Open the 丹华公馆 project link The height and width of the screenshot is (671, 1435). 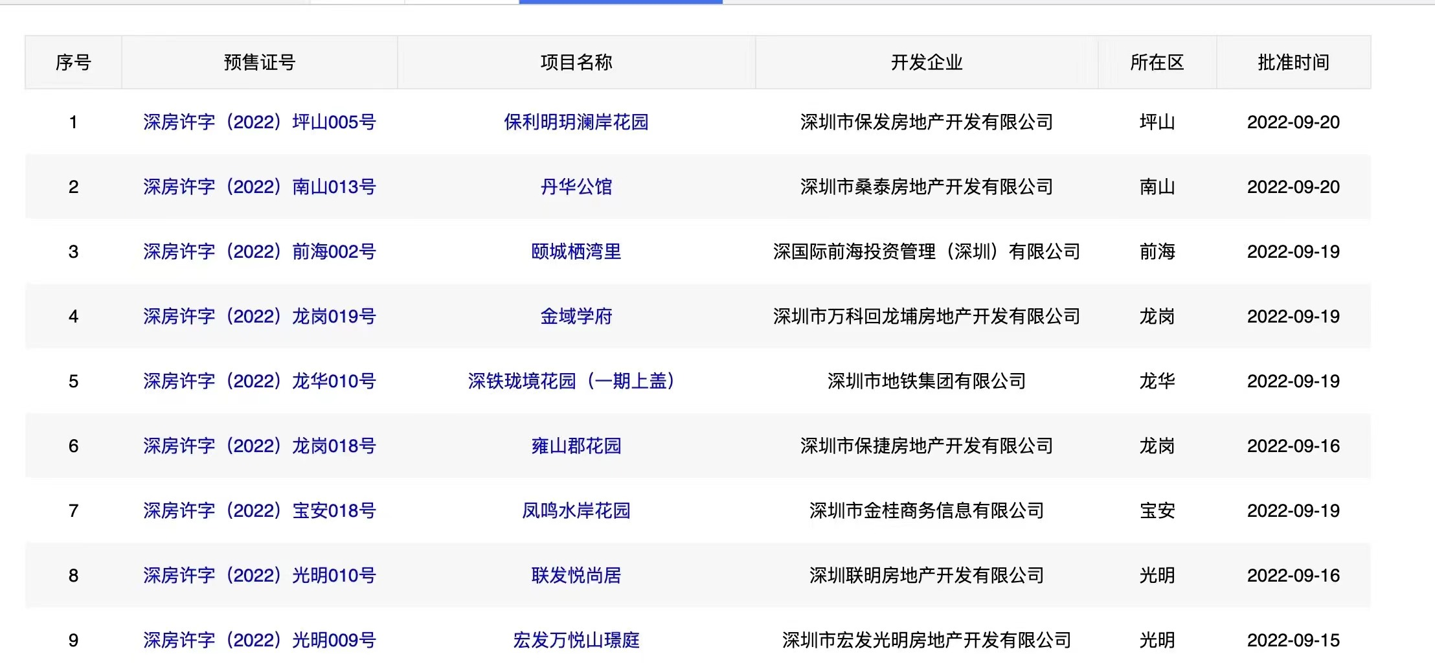(x=576, y=187)
